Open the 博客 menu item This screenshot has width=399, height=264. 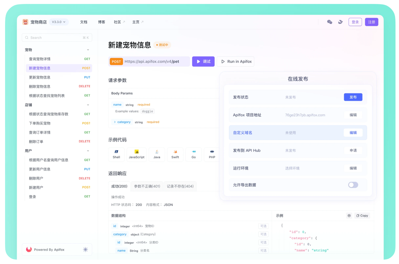(101, 22)
